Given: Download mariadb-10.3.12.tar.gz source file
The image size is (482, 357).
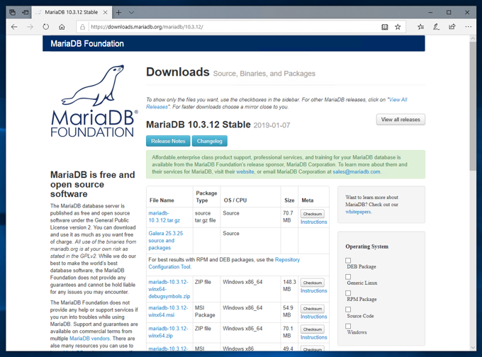Looking at the screenshot, I should tap(164, 217).
